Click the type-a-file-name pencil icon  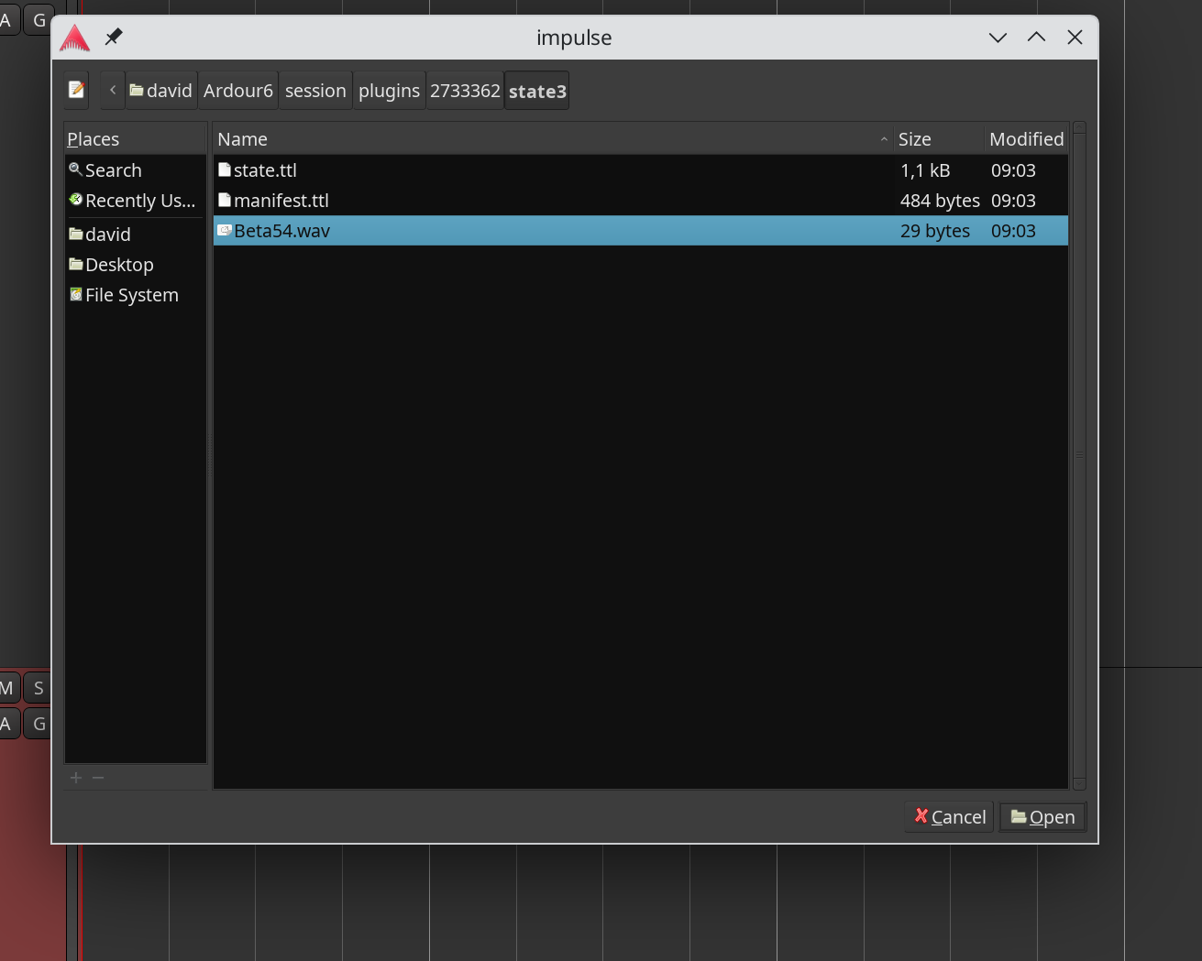pos(77,90)
